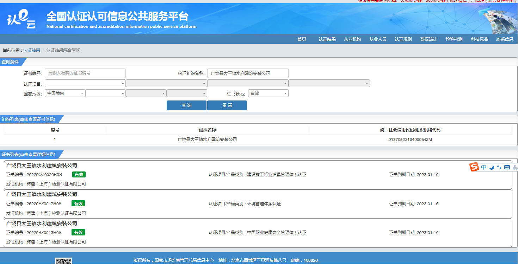The height and width of the screenshot is (266, 518).
Task: Click the footer 版权所有 copyright text
Action: (x=173, y=260)
